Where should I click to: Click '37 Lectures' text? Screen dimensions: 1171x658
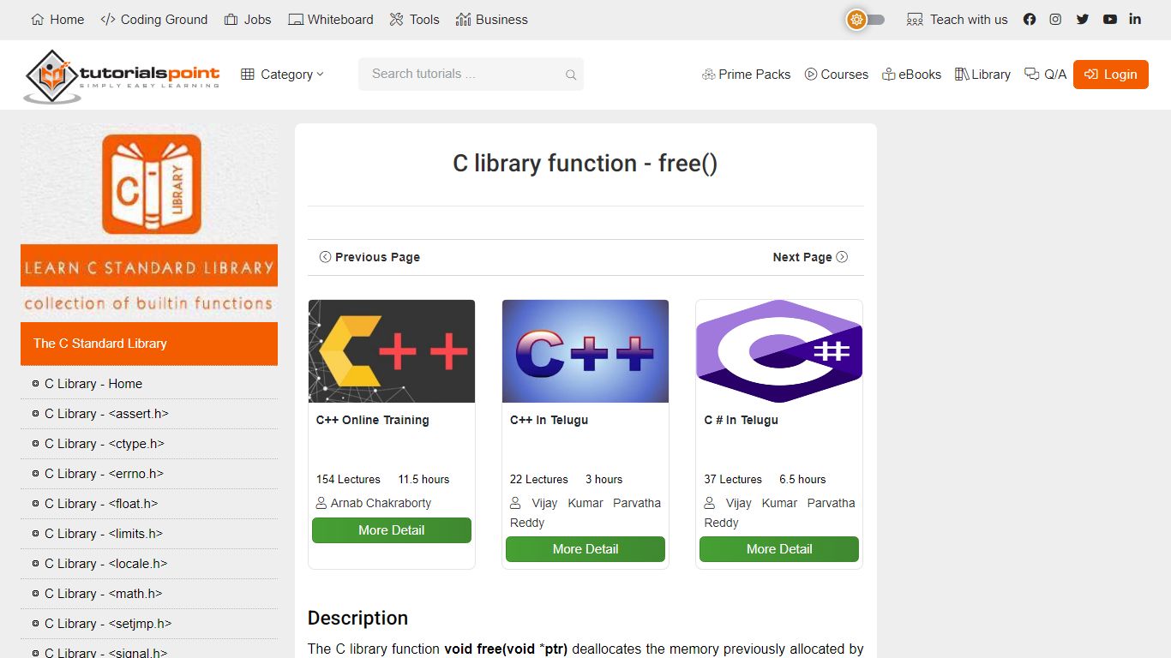(x=733, y=479)
